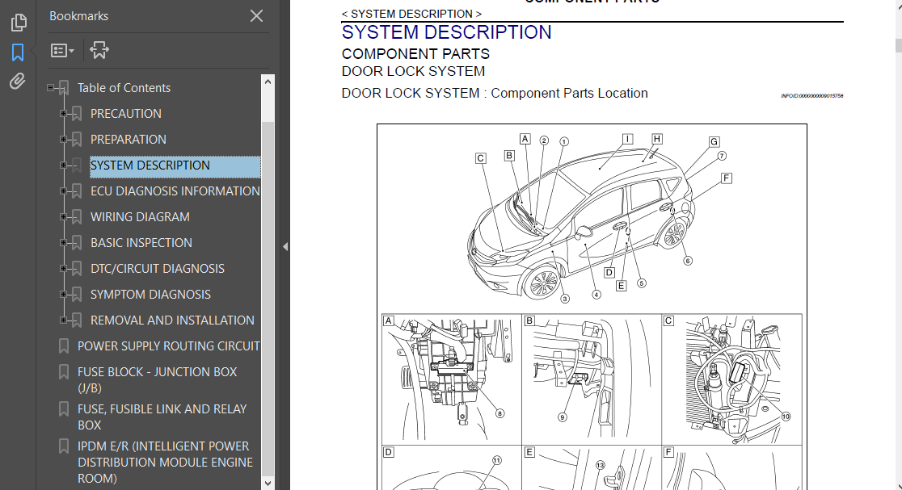Jump to the WIRING DIAGRAM bookmark
902x490 pixels.
(140, 217)
